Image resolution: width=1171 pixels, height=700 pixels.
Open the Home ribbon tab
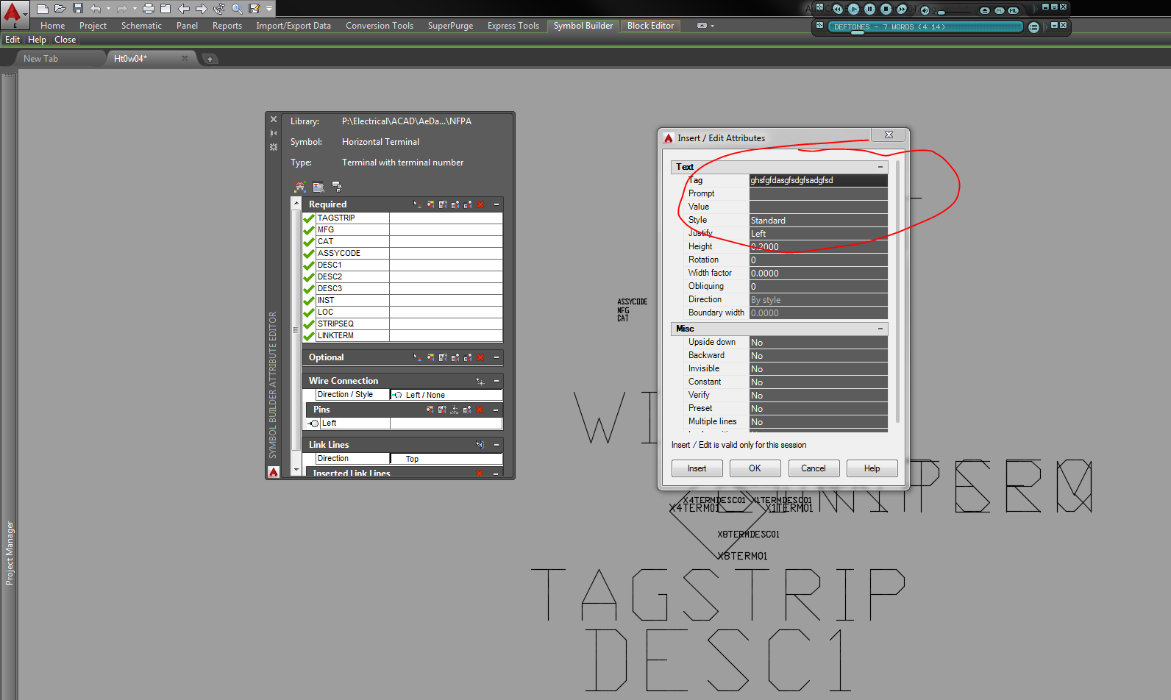pos(52,26)
